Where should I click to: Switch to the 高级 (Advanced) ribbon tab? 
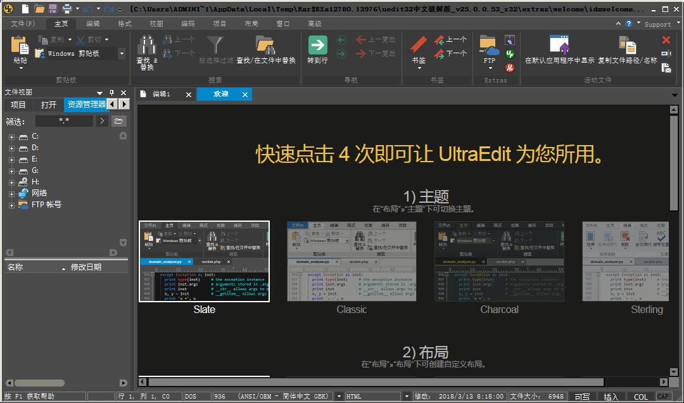click(315, 23)
